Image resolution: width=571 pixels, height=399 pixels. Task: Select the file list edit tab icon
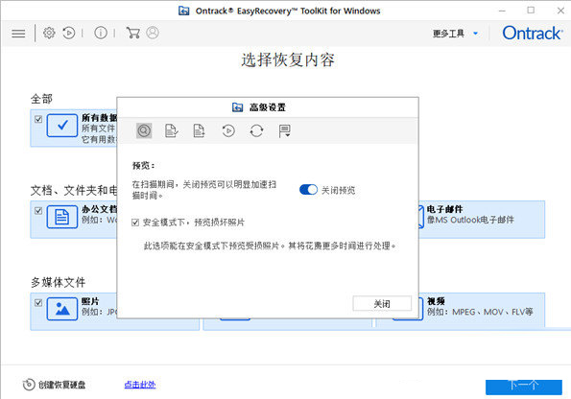171,130
